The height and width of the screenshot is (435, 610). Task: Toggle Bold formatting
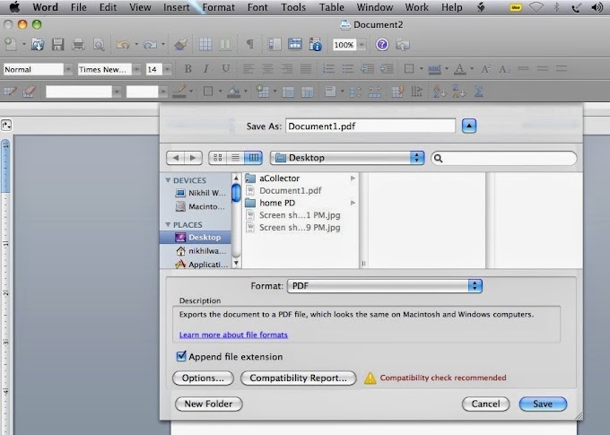tap(187, 69)
